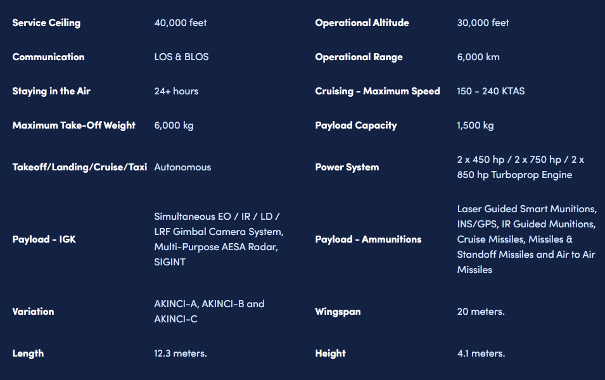Click the 150 - 240 KTAS value
This screenshot has width=605, height=380.
coord(491,91)
